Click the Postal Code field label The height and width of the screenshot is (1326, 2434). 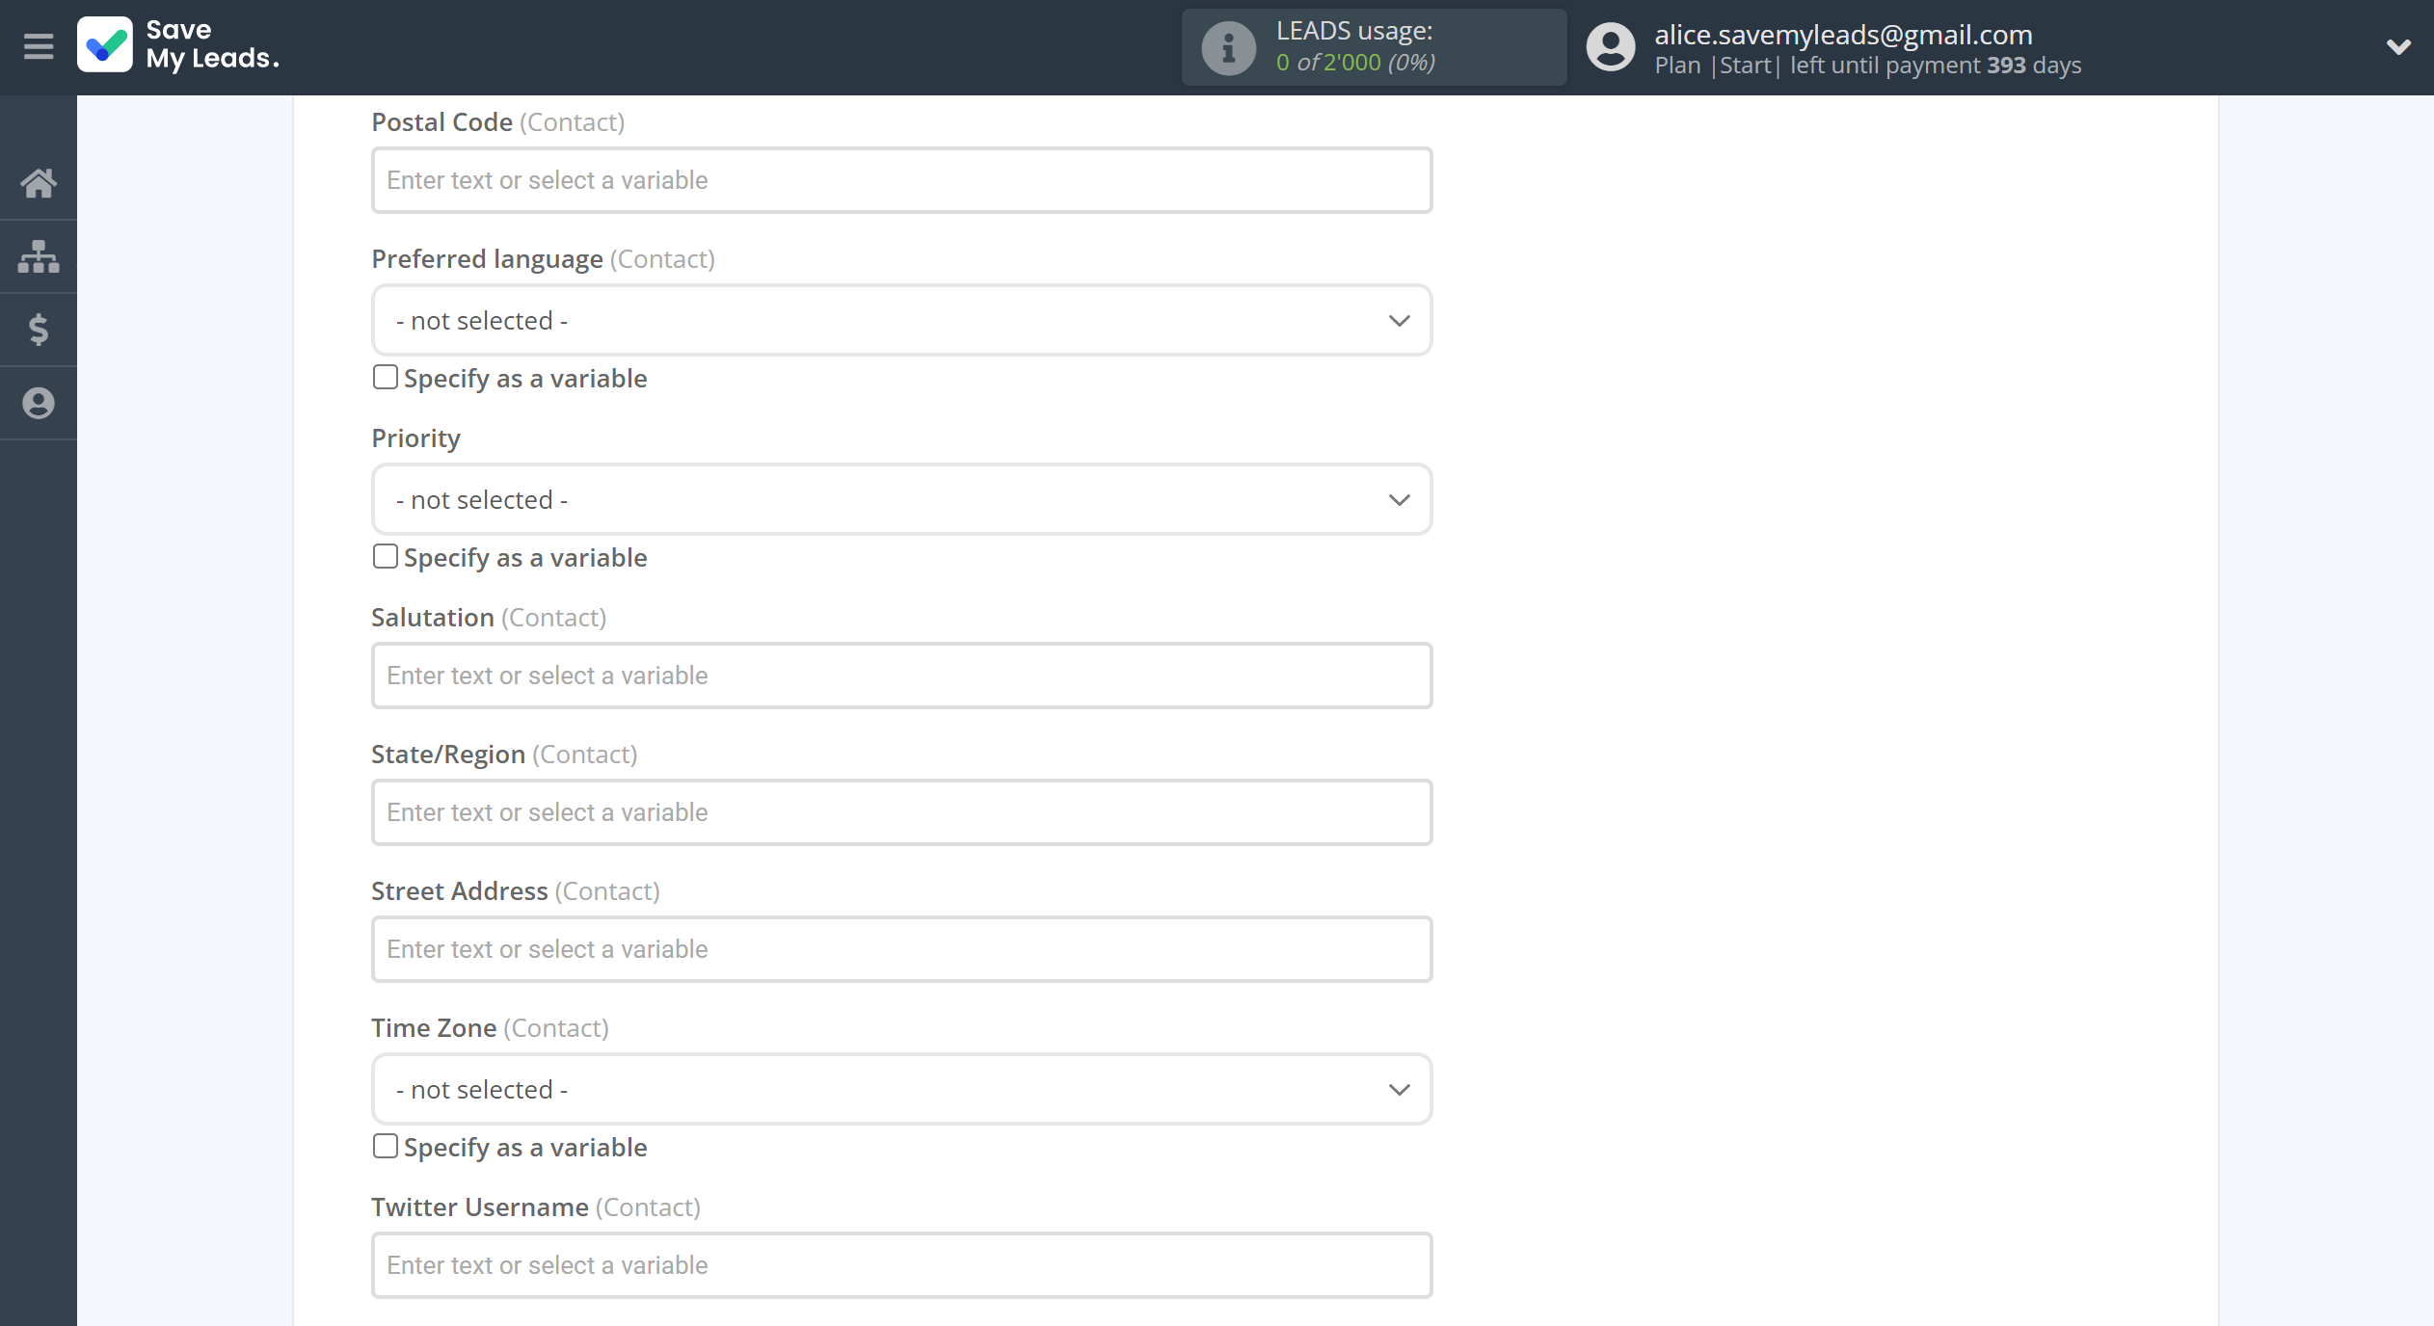497,122
